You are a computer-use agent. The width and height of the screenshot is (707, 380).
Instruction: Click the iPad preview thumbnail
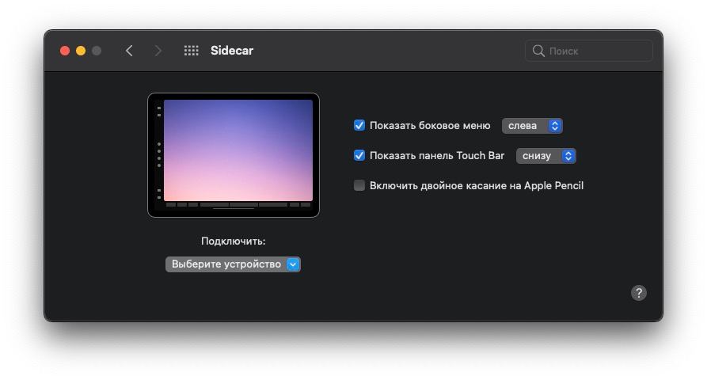(x=234, y=155)
